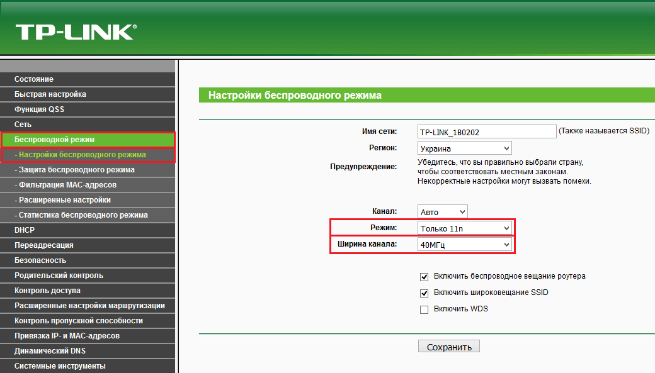Click the Регион: label
Viewport: 655px width, 373px height.
pyautogui.click(x=383, y=148)
